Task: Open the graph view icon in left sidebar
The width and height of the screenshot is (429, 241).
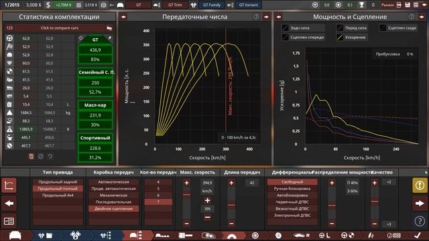Action: coord(9,185)
